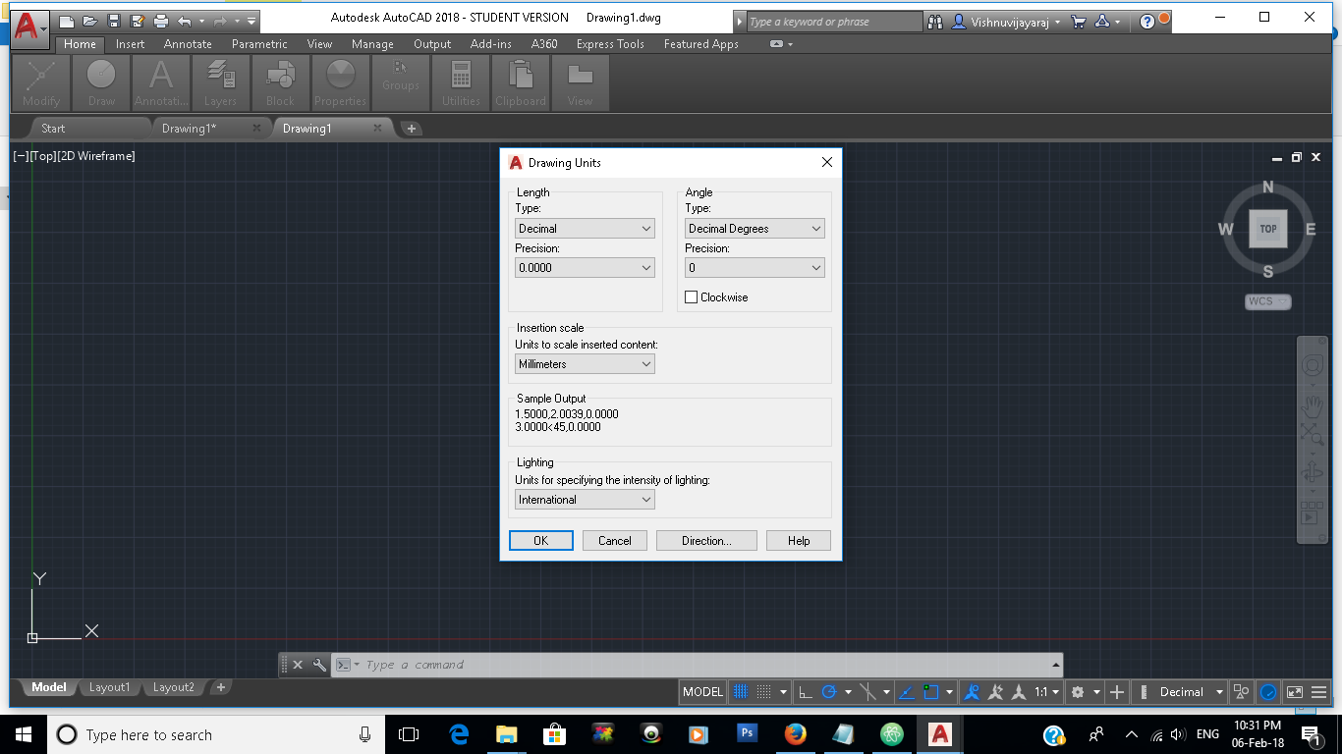Save the drawing using the floppy disk icon
This screenshot has height=754, width=1342.
pyautogui.click(x=114, y=21)
